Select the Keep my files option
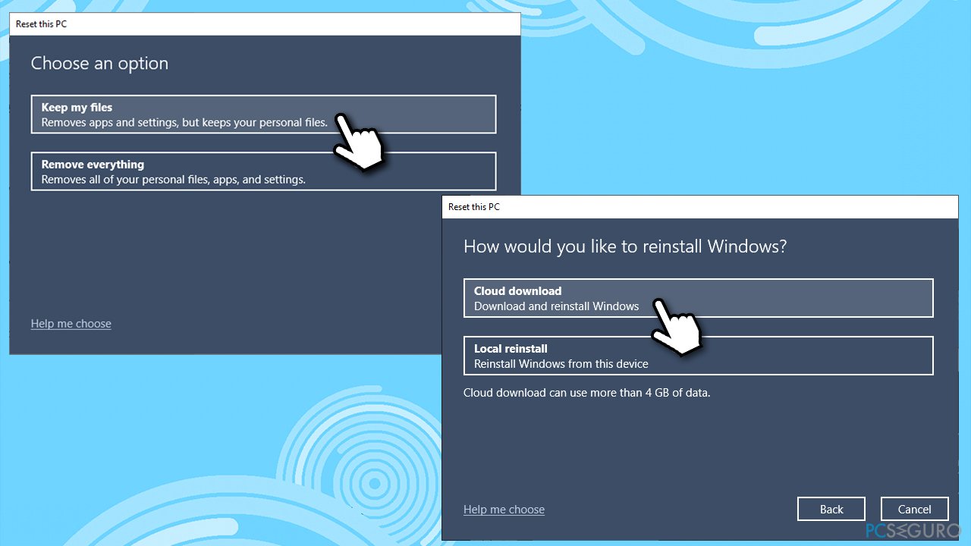This screenshot has height=546, width=971. 263,115
